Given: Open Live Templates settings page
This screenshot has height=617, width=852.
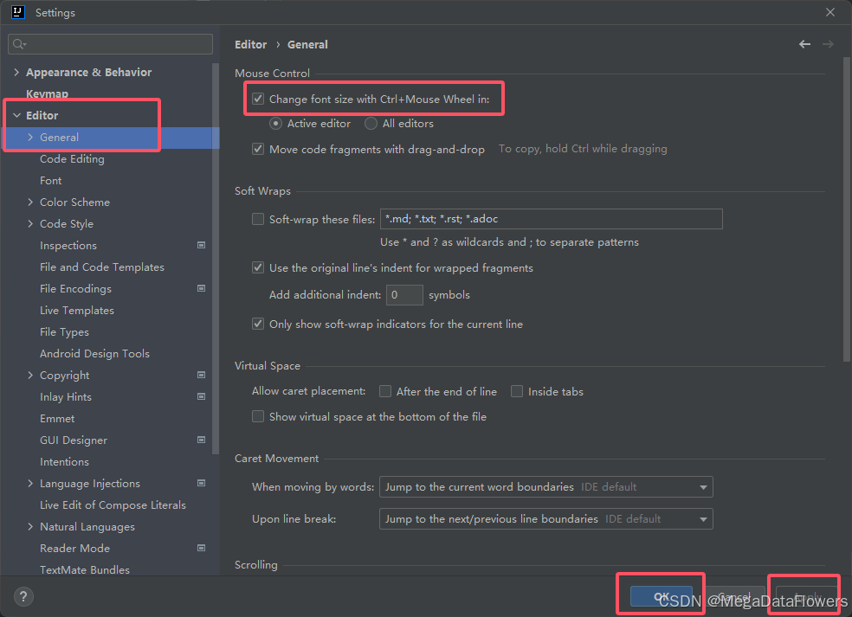Looking at the screenshot, I should coord(77,310).
